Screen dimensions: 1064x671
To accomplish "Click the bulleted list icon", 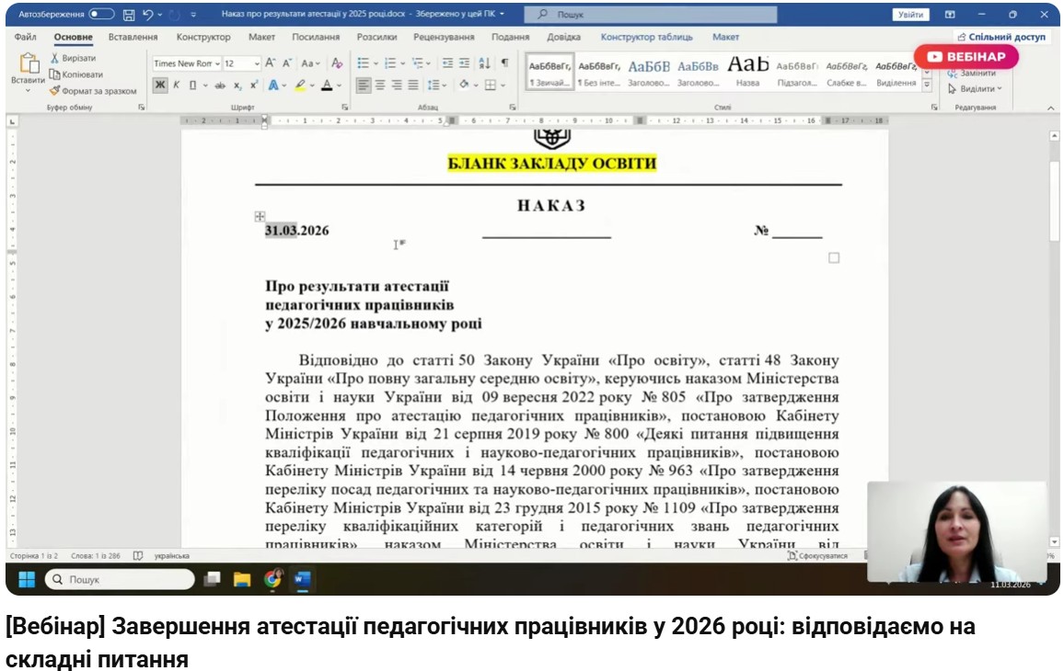I will (363, 63).
